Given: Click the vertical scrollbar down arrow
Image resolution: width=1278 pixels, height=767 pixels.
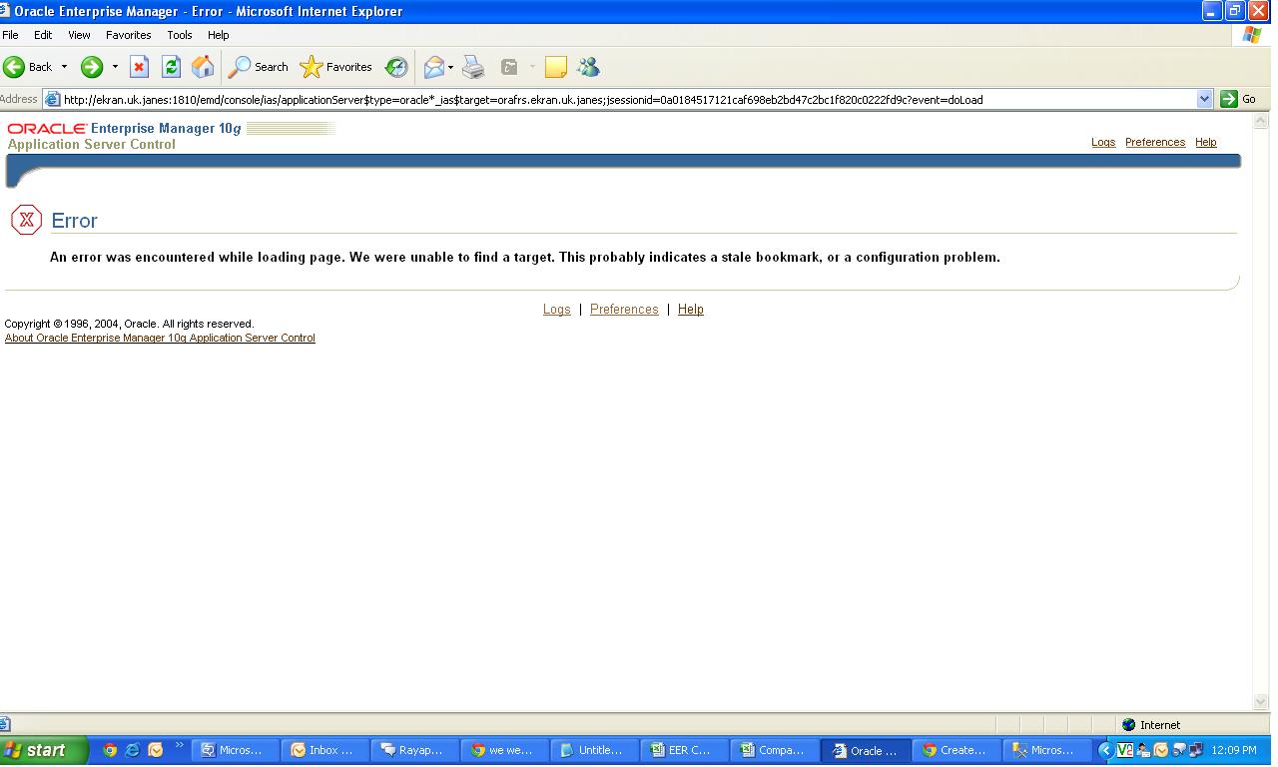Looking at the screenshot, I should [x=1260, y=702].
